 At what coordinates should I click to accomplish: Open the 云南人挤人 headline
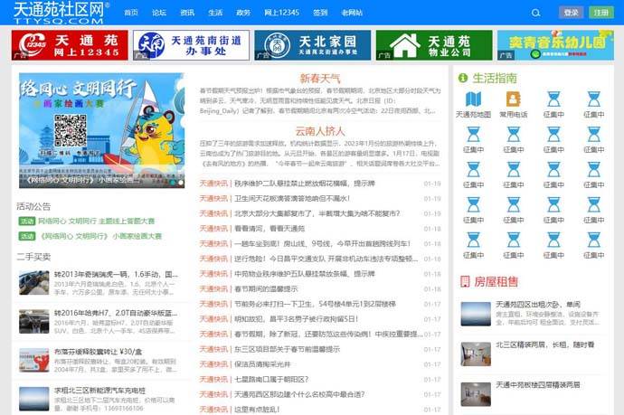tap(320, 131)
